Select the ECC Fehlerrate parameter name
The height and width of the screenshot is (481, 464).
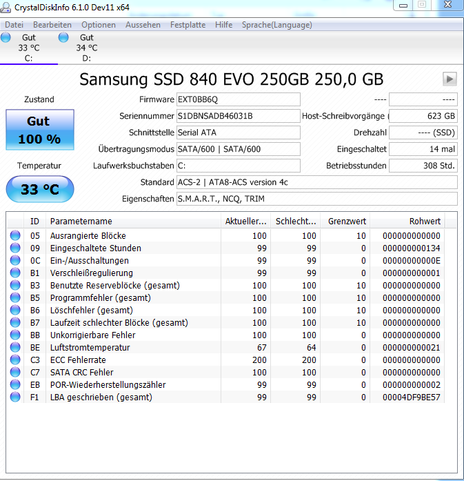coord(78,360)
